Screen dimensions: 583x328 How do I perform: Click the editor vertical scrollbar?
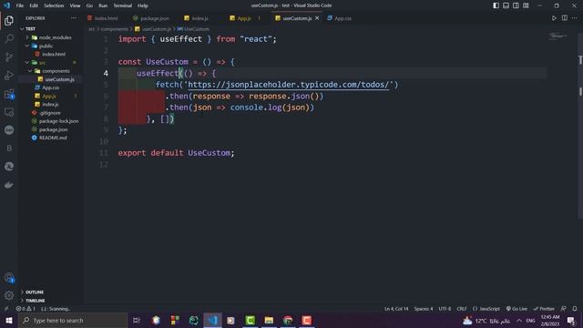click(580, 125)
